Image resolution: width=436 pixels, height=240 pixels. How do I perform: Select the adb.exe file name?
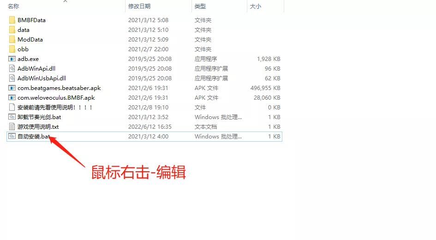[28, 59]
